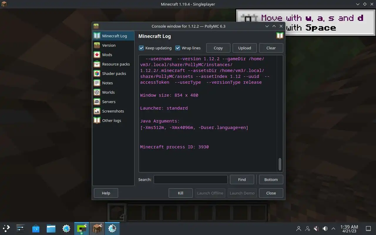Click the log vertical scrollbar handle
Screen dimensions: 376x235
280,164
